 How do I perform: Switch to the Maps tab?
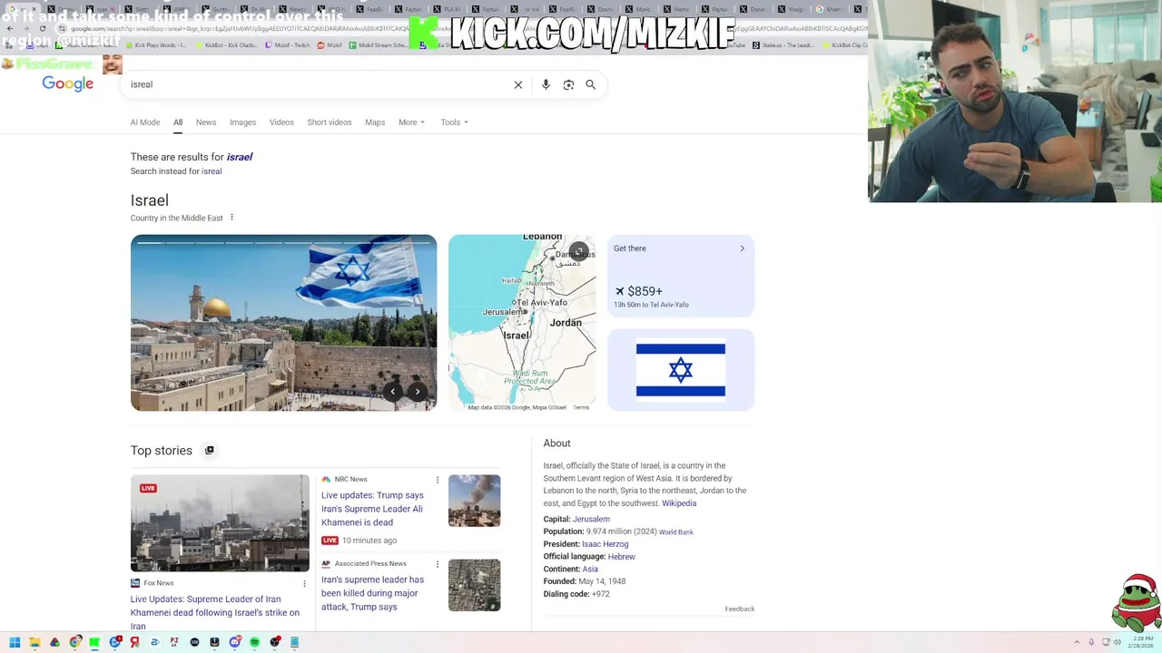click(x=375, y=122)
